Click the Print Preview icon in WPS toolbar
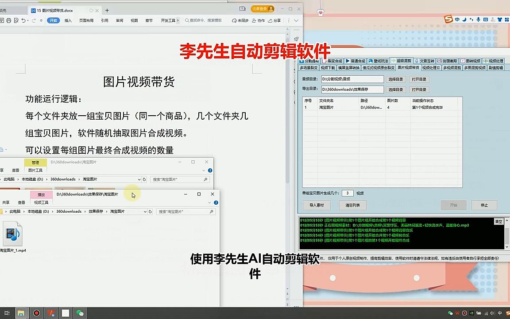The image size is (510, 319). 16,20
